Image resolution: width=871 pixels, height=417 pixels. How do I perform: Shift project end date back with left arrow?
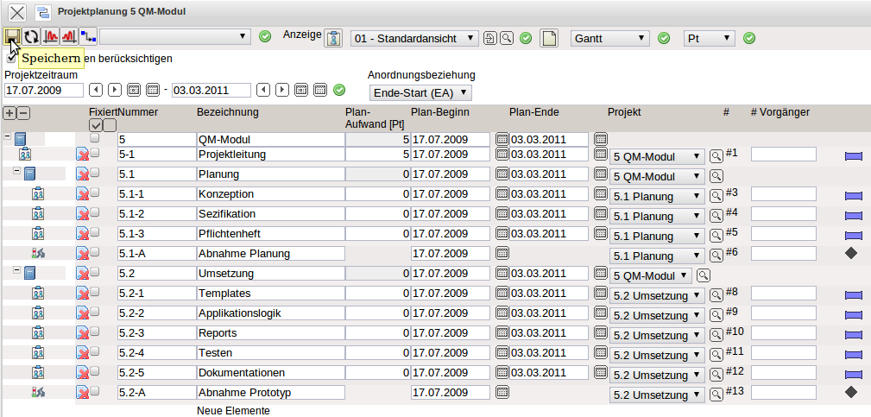263,90
